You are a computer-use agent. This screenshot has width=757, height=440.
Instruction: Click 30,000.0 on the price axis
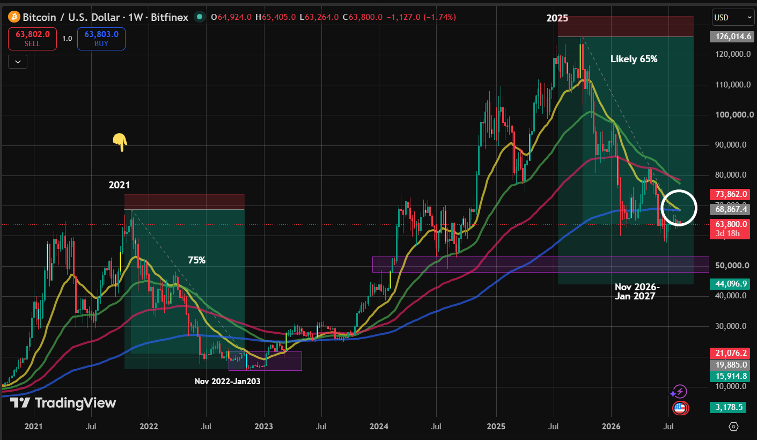click(x=732, y=326)
